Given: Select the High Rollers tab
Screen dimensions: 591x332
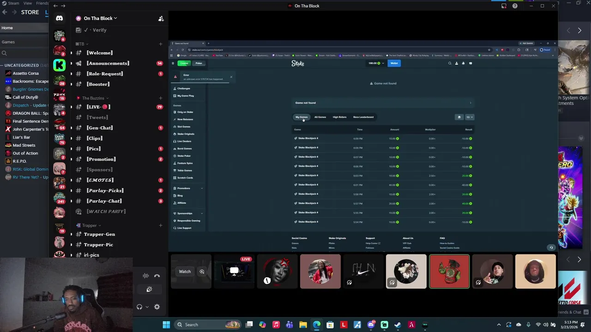Looking at the screenshot, I should 339,117.
